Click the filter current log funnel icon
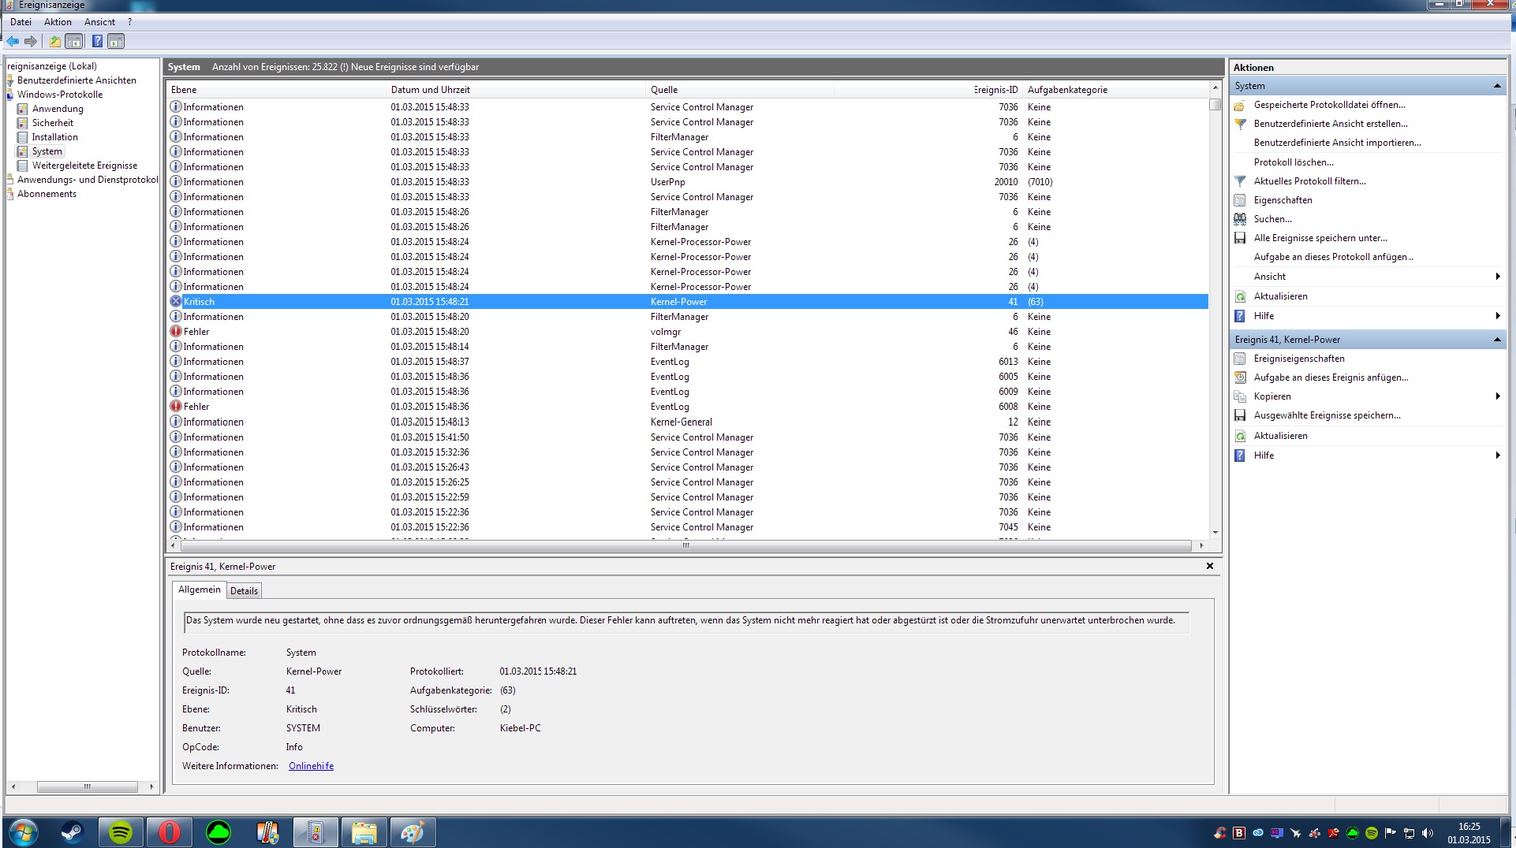Image resolution: width=1516 pixels, height=848 pixels. [x=1240, y=181]
